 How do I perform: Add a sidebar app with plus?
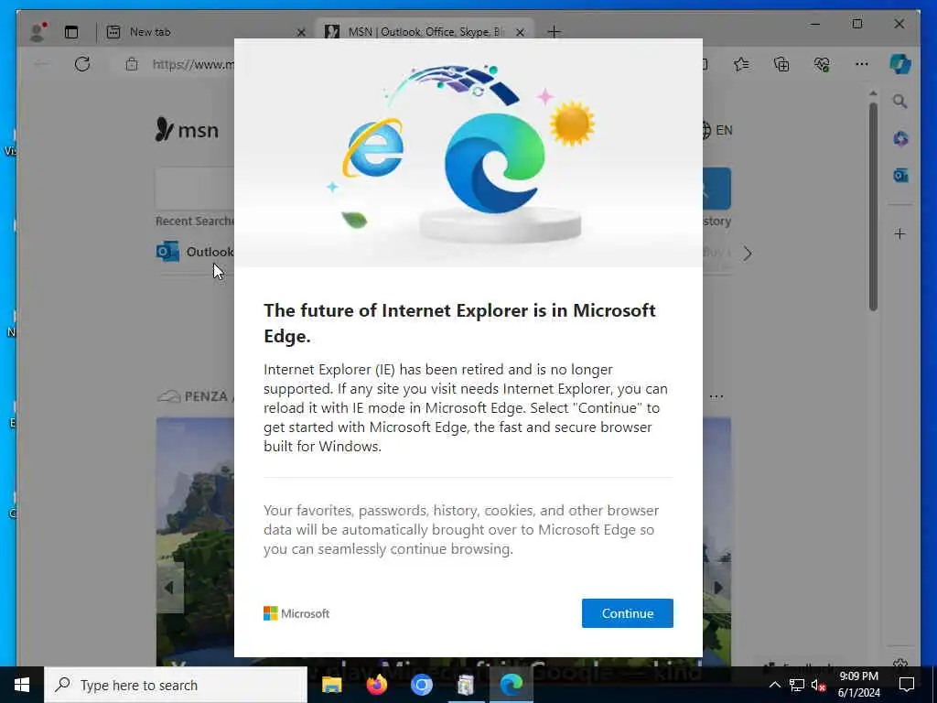[900, 233]
